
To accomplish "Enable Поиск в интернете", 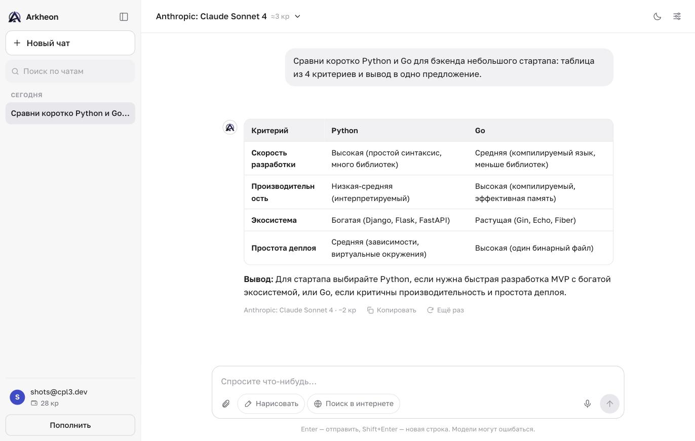I will coord(354,404).
